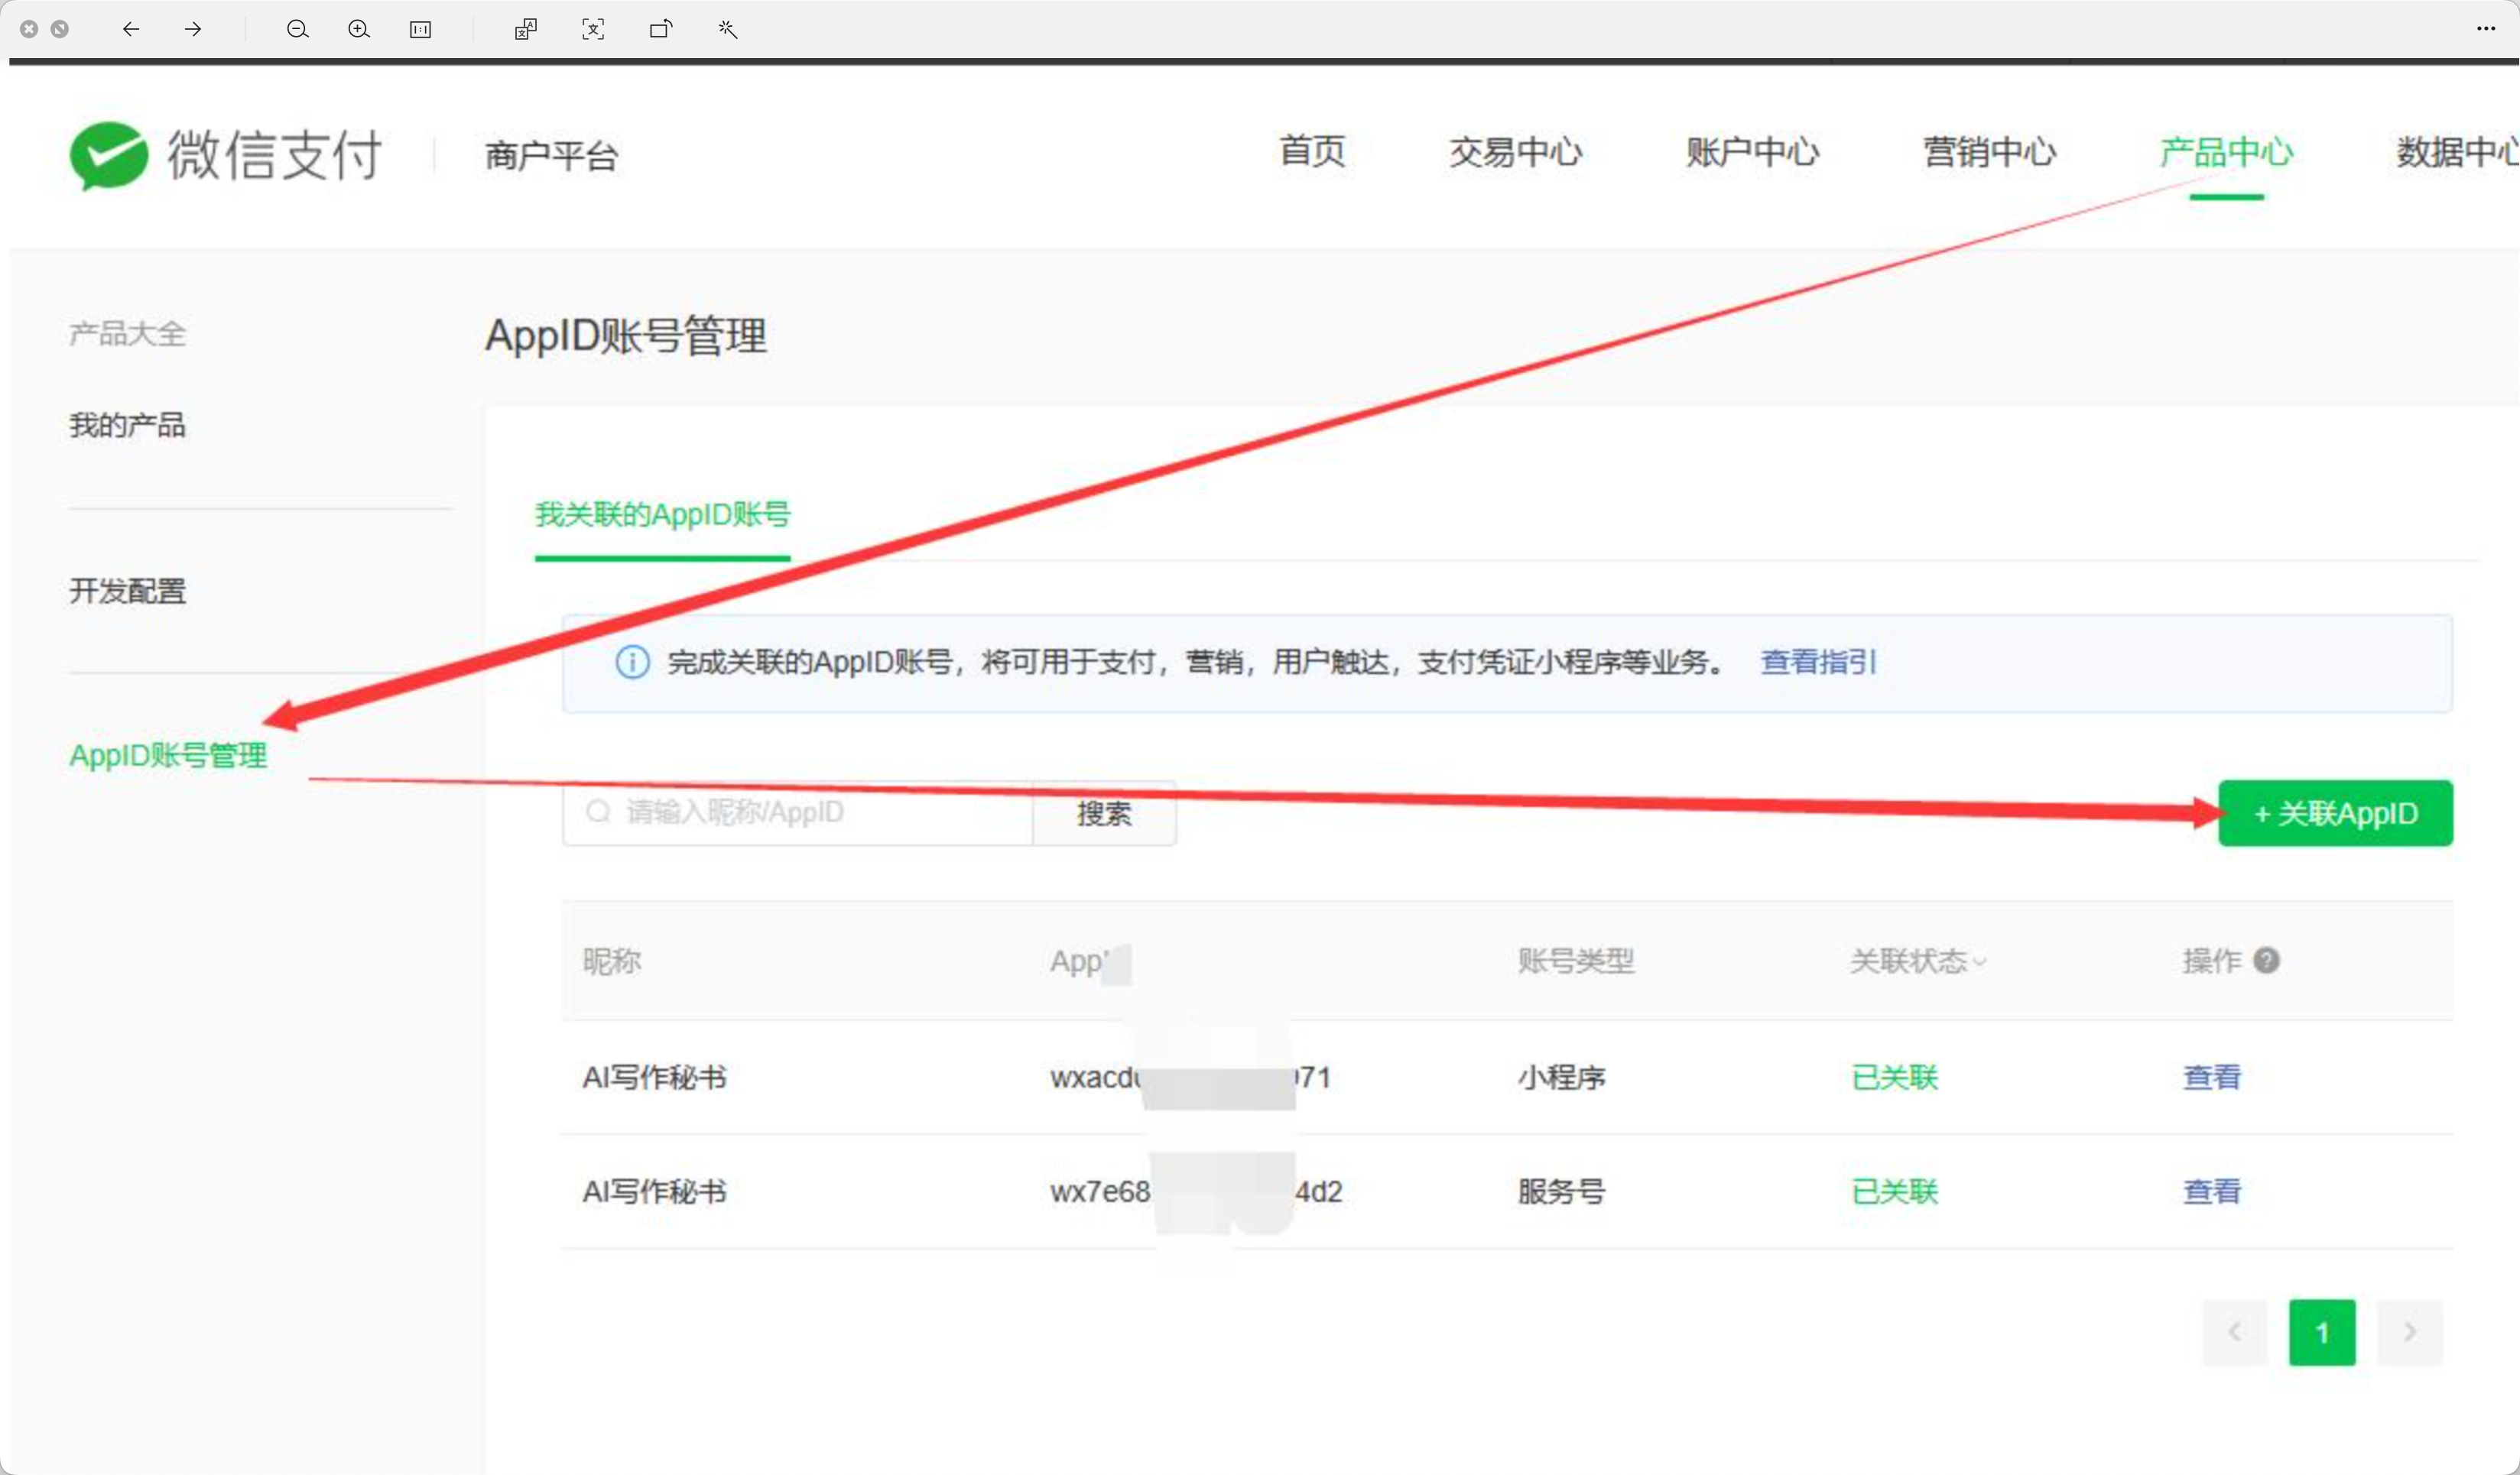This screenshot has width=2520, height=1475.
Task: Open 开发配置 in the sidebar
Action: point(127,591)
